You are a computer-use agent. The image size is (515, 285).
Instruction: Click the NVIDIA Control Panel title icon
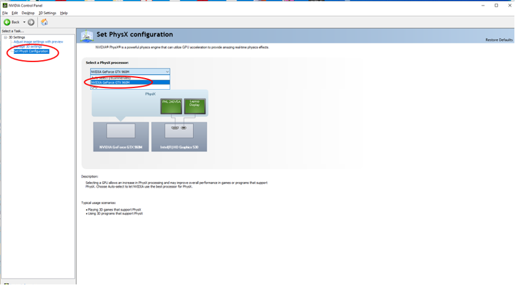click(5, 5)
